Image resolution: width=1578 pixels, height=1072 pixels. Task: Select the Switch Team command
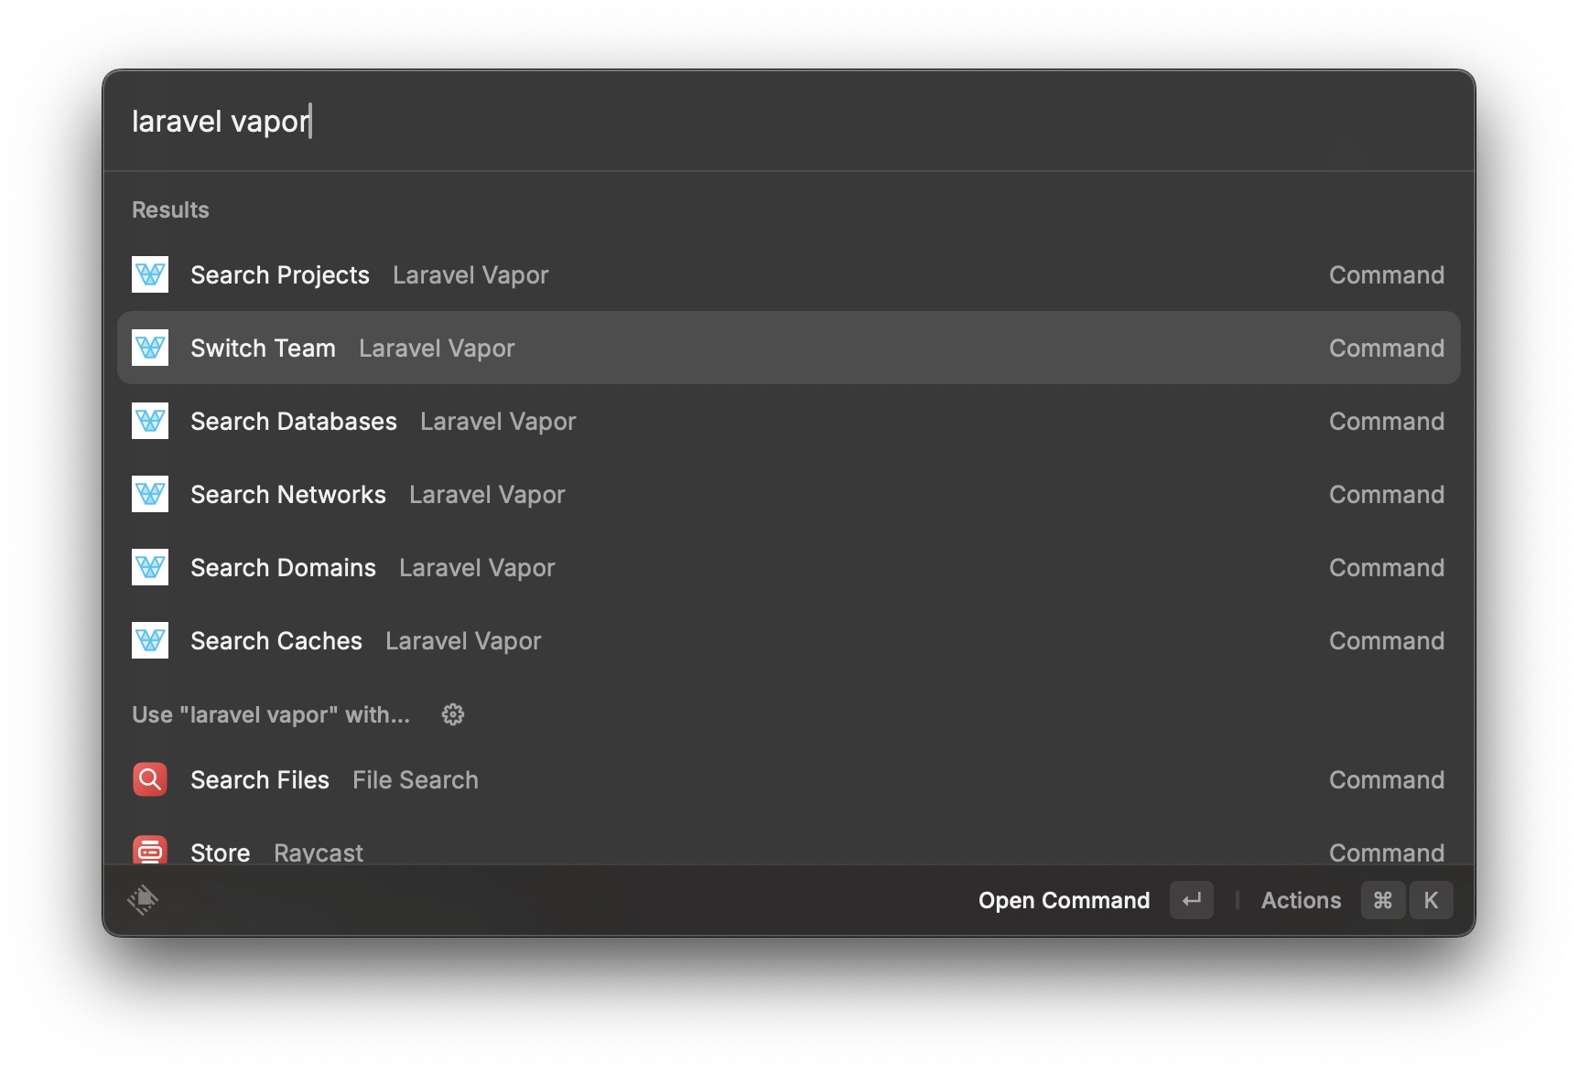[x=789, y=348]
